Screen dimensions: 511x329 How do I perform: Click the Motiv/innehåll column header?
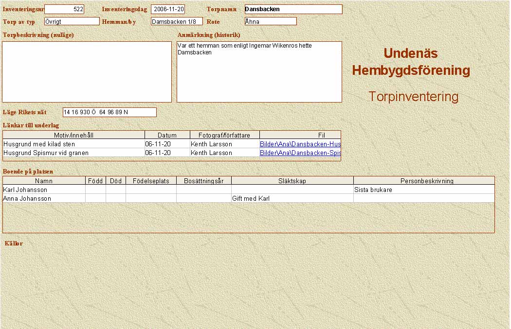tap(73, 135)
